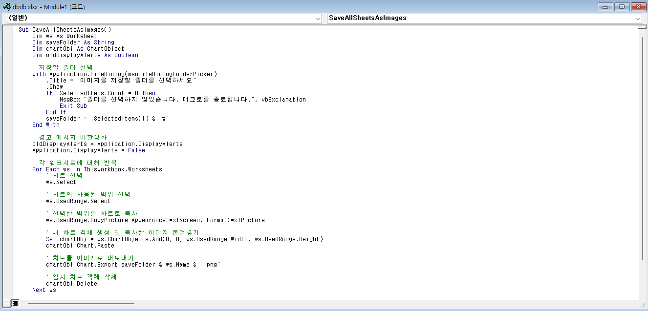
Task: Click the line 'Dim oldDisplayAlerts As Boolean'
Action: tap(85, 55)
